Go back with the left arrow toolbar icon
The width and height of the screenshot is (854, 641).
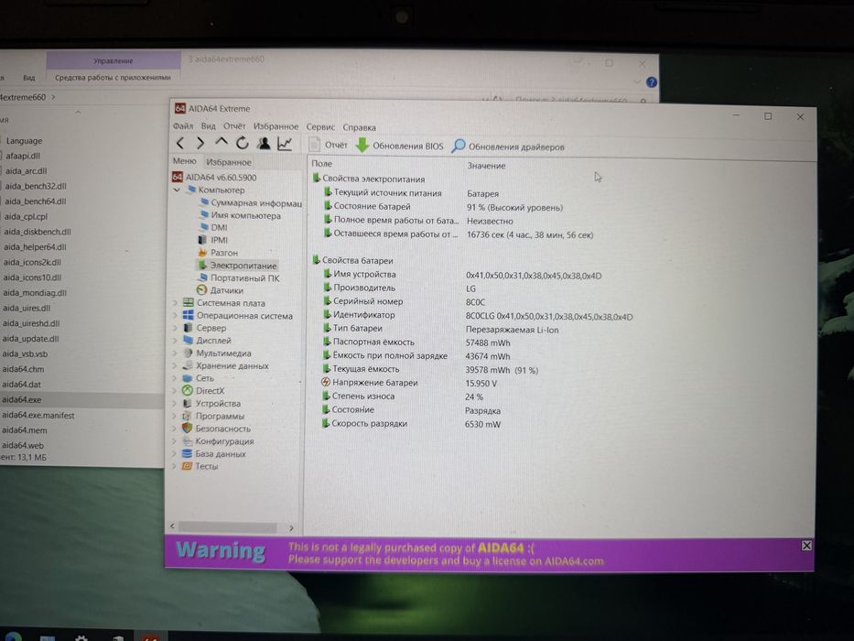coord(180,143)
